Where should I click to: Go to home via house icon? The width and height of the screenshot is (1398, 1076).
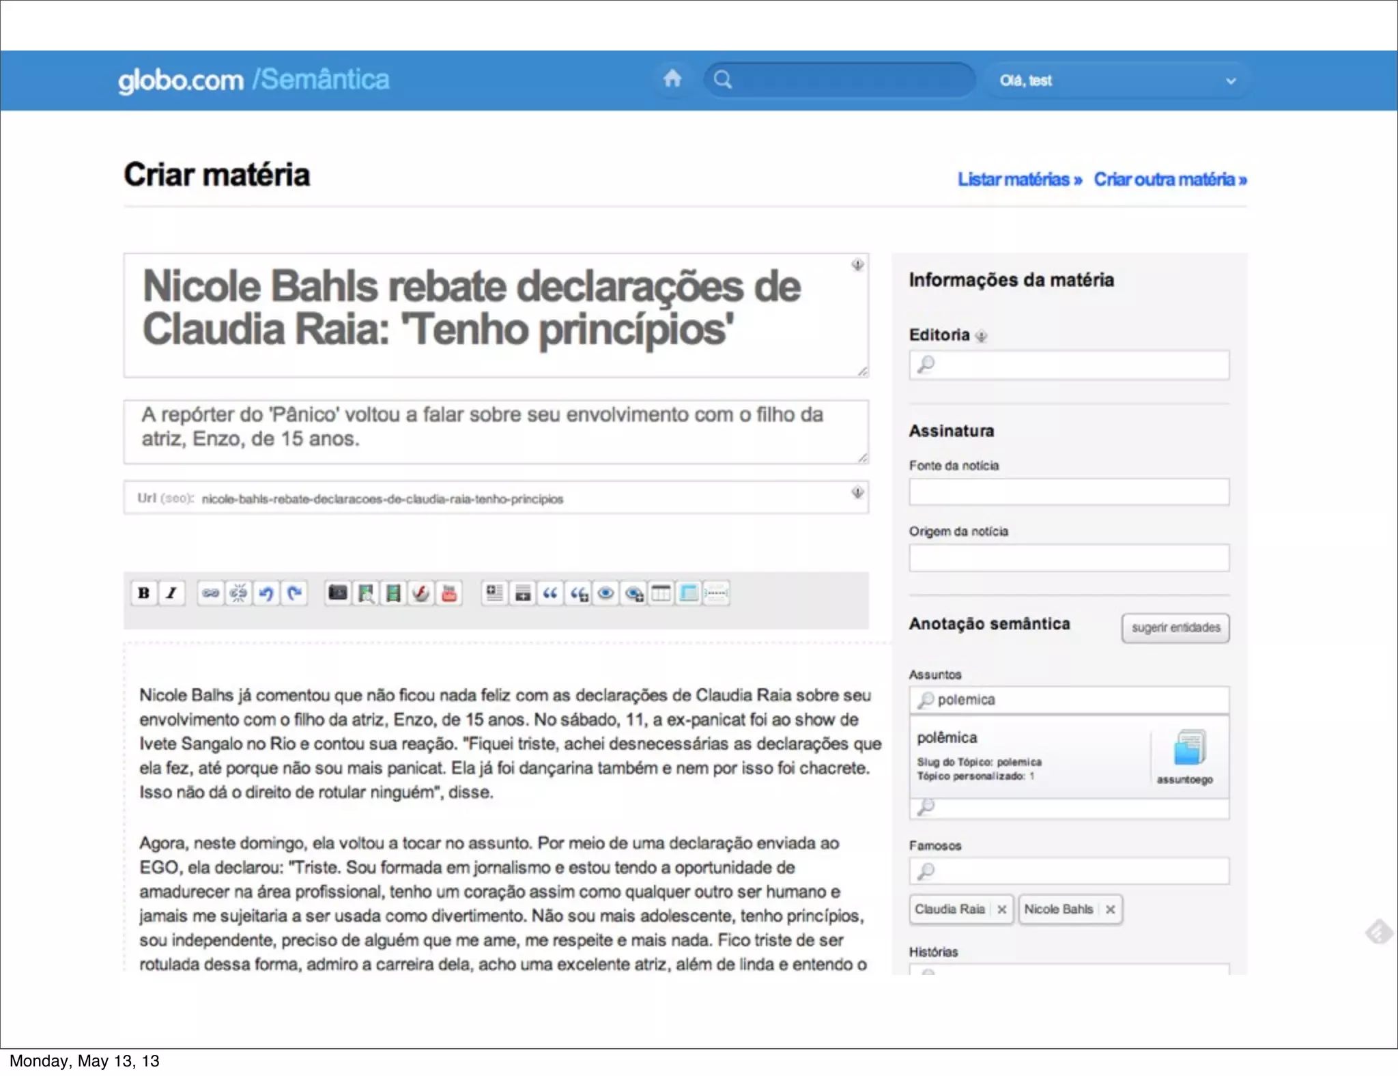click(672, 79)
